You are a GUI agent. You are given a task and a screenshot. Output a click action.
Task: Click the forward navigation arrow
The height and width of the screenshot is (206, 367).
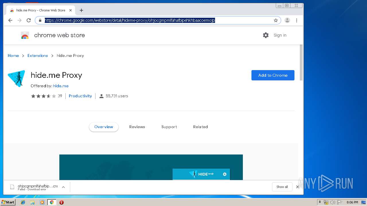[19, 20]
